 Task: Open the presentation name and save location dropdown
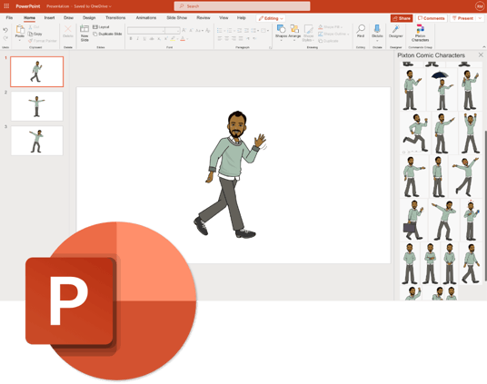point(79,5)
